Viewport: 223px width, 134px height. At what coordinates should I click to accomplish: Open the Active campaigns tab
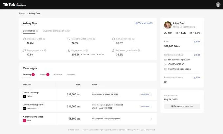[43, 75]
